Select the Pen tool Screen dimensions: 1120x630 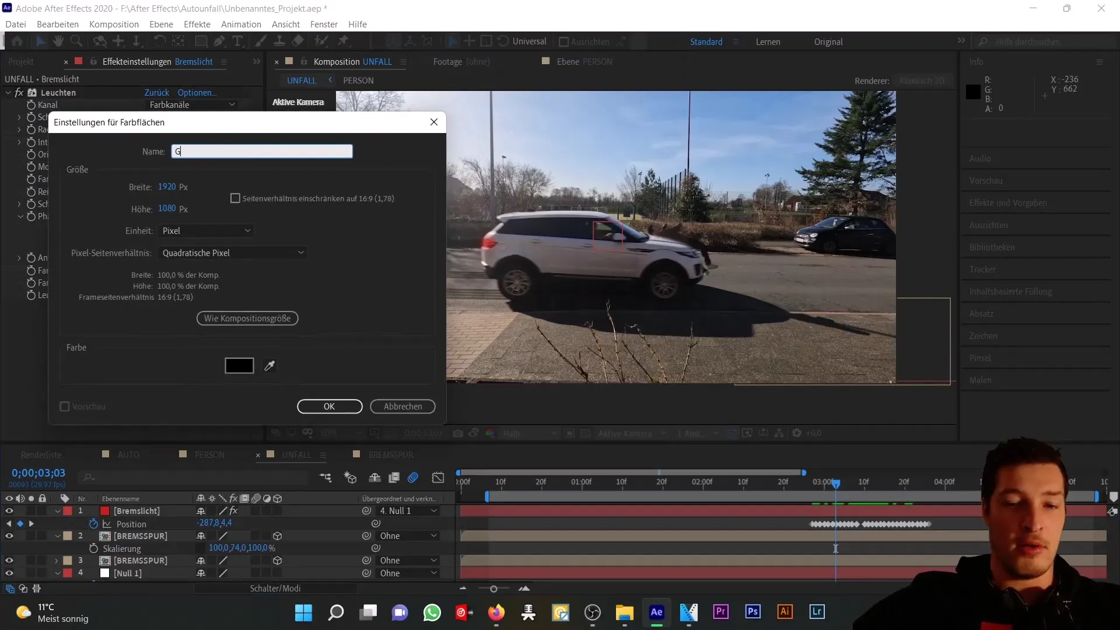(219, 41)
